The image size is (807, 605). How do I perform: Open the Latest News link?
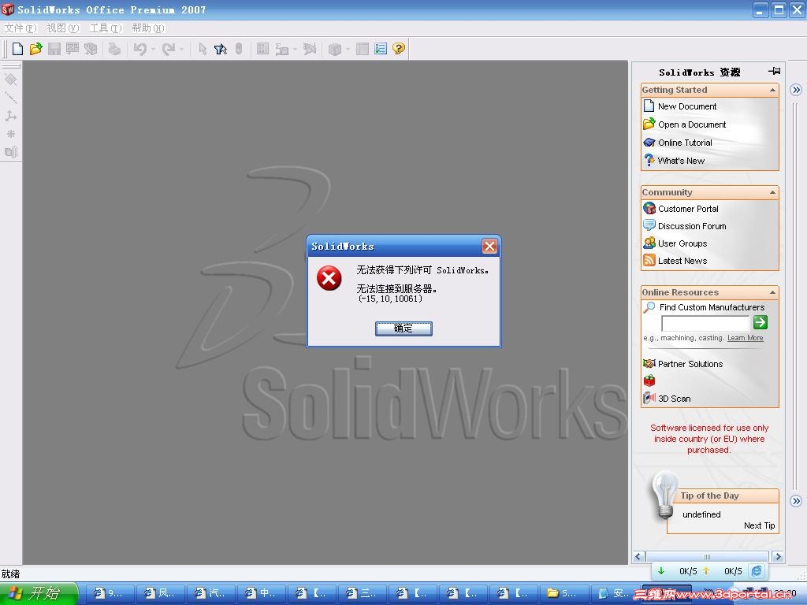coord(682,261)
